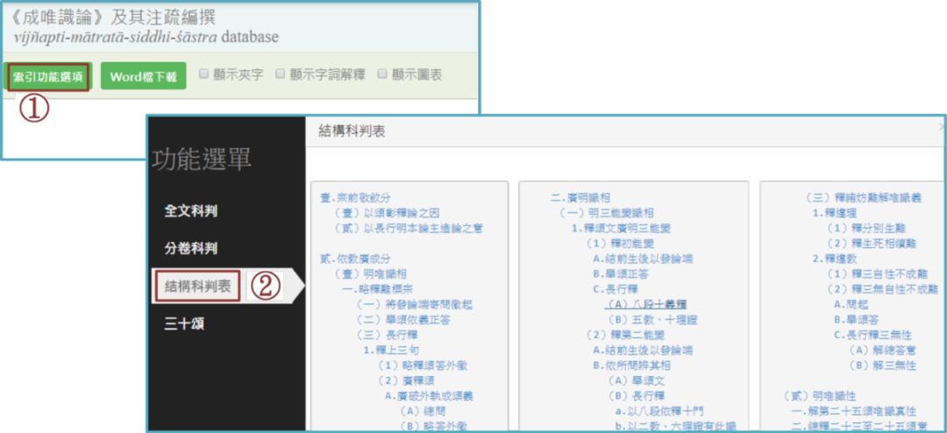The width and height of the screenshot is (947, 433).
Task: Choose the 結構科判表 menu item
Action: pyautogui.click(x=198, y=286)
